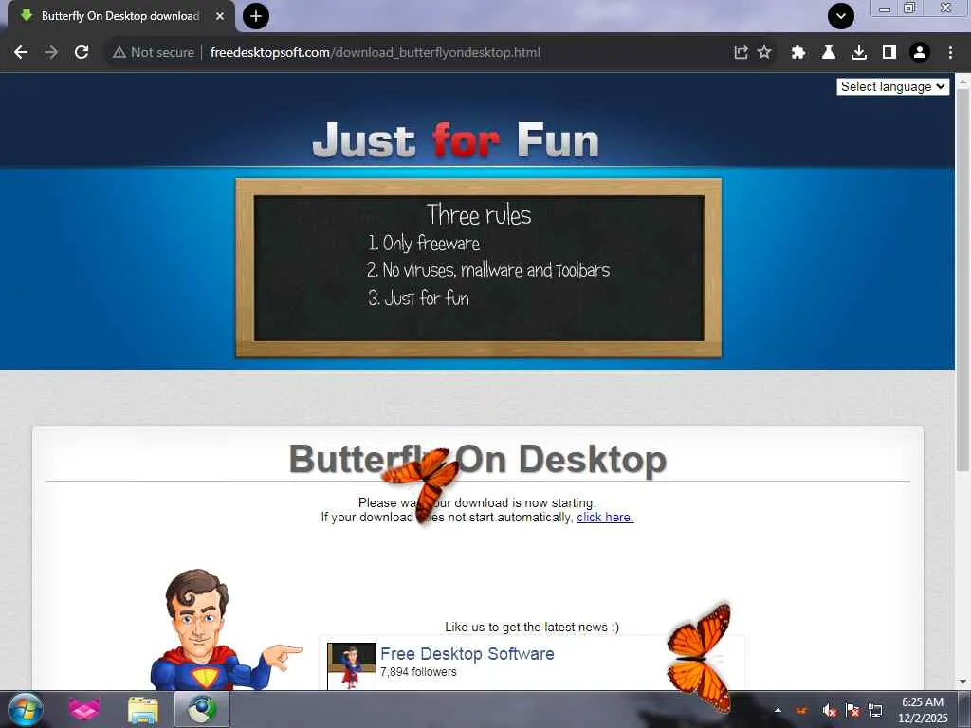The width and height of the screenshot is (971, 728).
Task: Open the Action Center flag icon
Action: (x=852, y=710)
